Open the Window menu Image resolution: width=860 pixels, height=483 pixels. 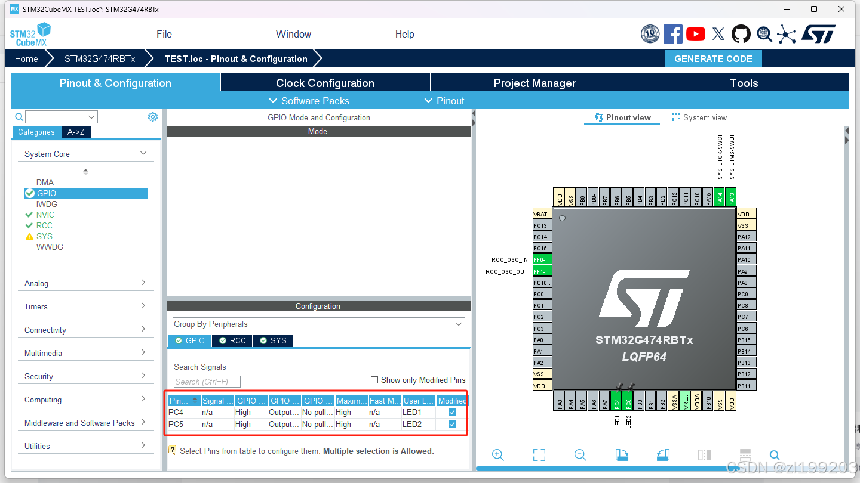[x=293, y=34]
